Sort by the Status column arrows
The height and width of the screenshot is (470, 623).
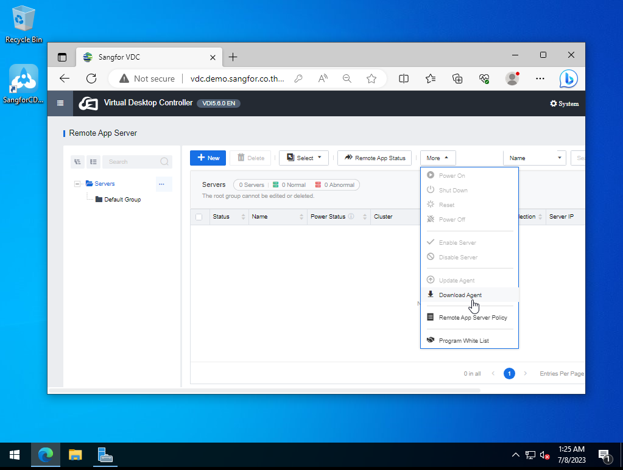pyautogui.click(x=243, y=217)
